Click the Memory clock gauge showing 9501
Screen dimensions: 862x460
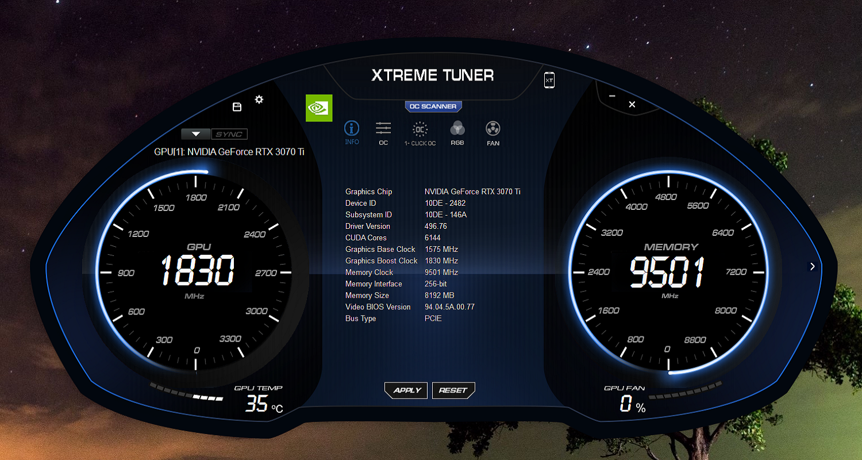click(667, 271)
